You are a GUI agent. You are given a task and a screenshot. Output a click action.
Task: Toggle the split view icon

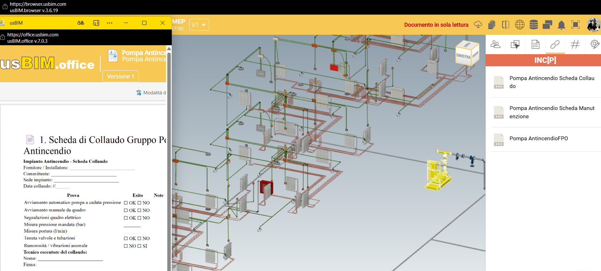click(x=506, y=25)
